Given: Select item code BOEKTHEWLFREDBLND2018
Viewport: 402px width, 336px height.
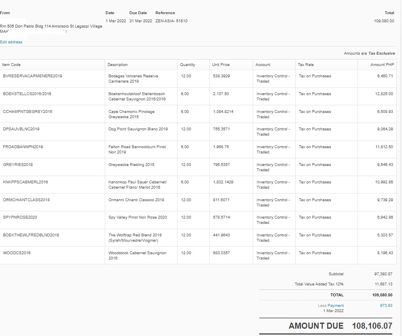Looking at the screenshot, I should 31,235.
